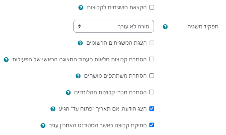
Task: Tick the הסתרת משתתפים מושהים checkbox
Action: [152, 76]
